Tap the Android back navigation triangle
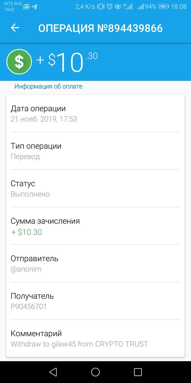Viewport: 191px width, 383px height. coord(53,372)
